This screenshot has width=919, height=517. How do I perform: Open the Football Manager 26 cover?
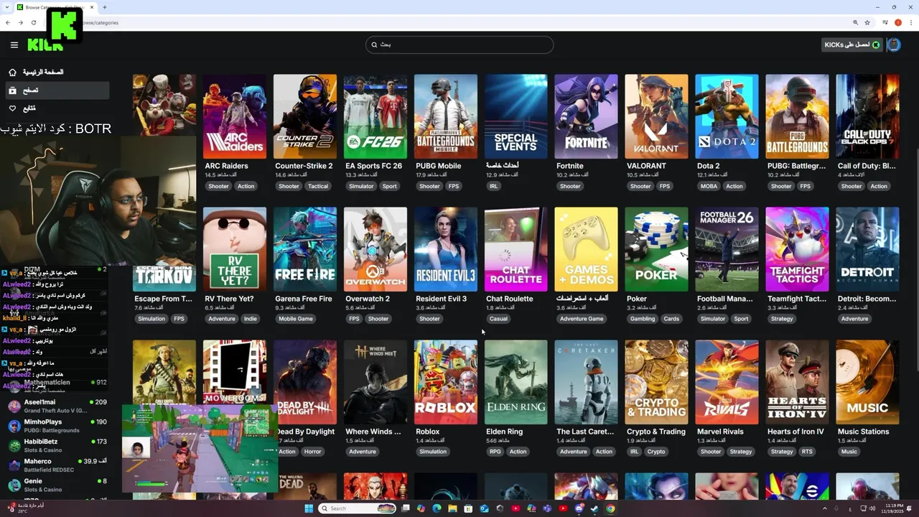click(x=727, y=249)
